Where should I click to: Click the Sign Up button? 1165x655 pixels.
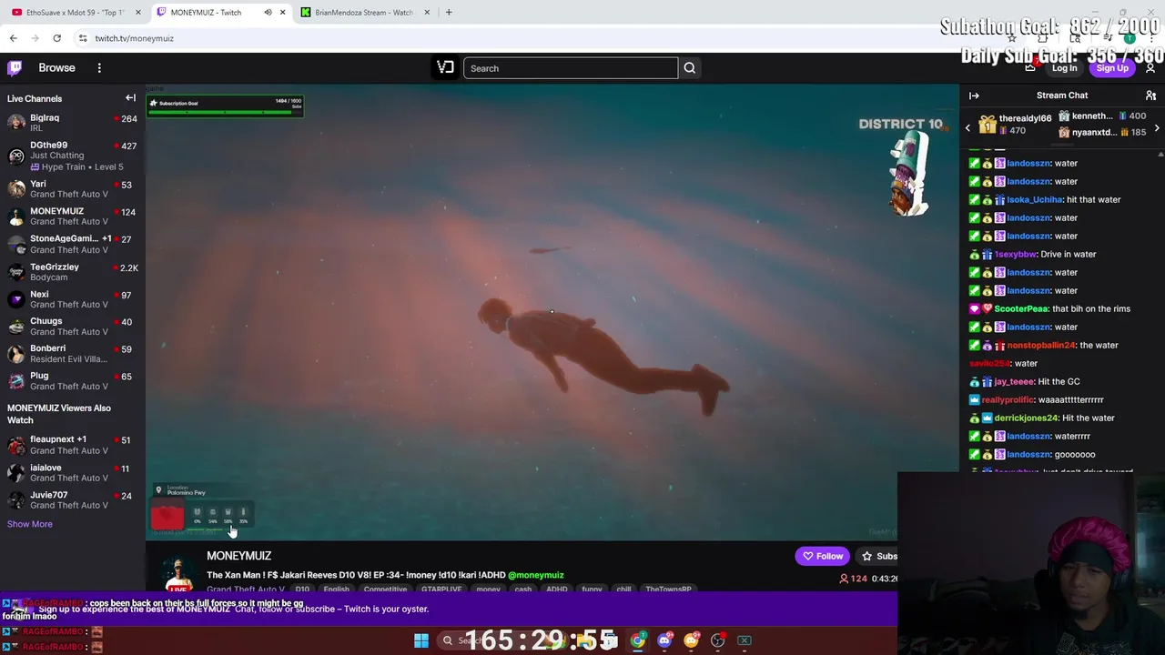coord(1112,68)
